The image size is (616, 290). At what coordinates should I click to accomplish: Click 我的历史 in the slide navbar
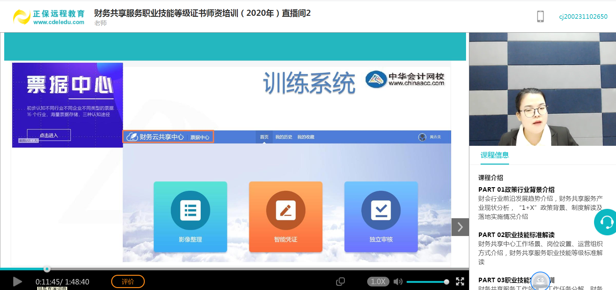tap(284, 137)
